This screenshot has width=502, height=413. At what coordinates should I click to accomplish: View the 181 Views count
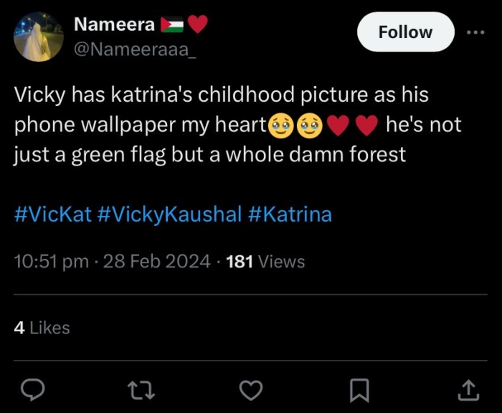[265, 262]
